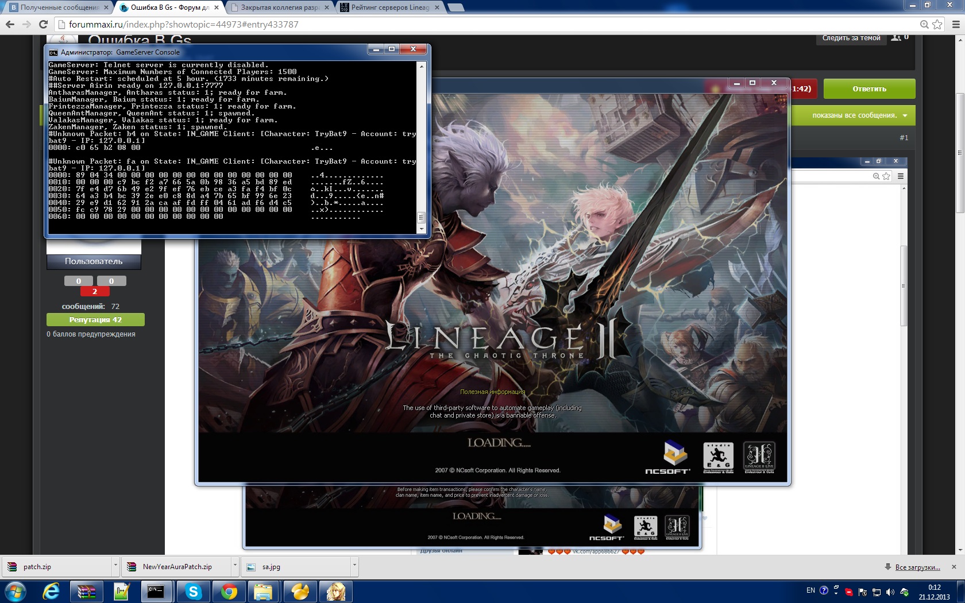Open the volume speaker icon
Viewport: 965px width, 603px height.
890,592
